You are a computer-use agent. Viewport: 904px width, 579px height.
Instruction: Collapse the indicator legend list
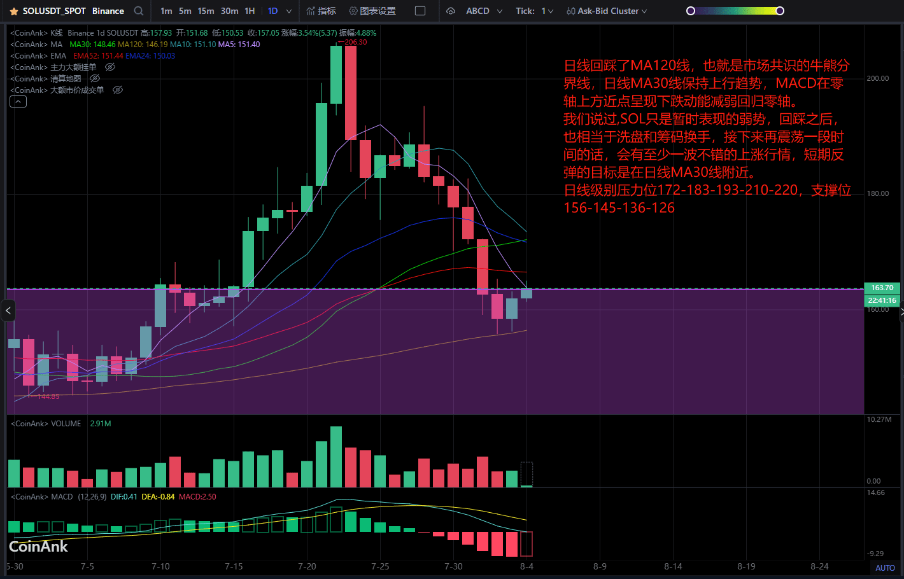[x=18, y=102]
